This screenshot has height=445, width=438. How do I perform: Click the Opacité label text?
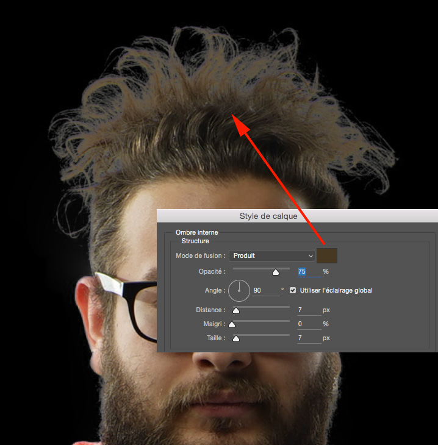(x=211, y=272)
